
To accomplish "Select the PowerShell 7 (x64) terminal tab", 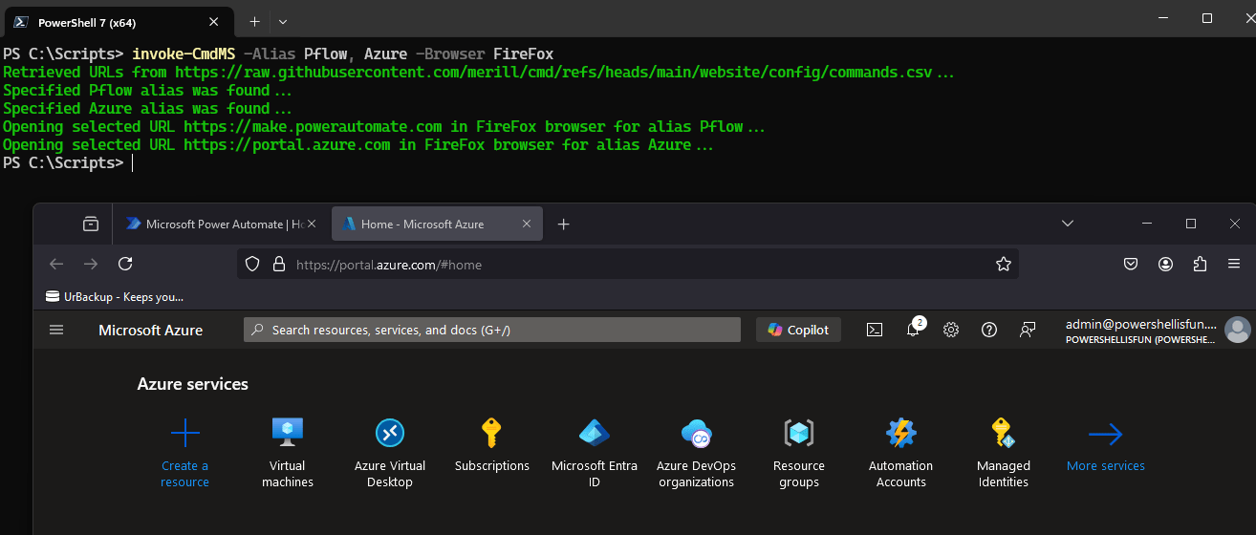I will pyautogui.click(x=117, y=22).
